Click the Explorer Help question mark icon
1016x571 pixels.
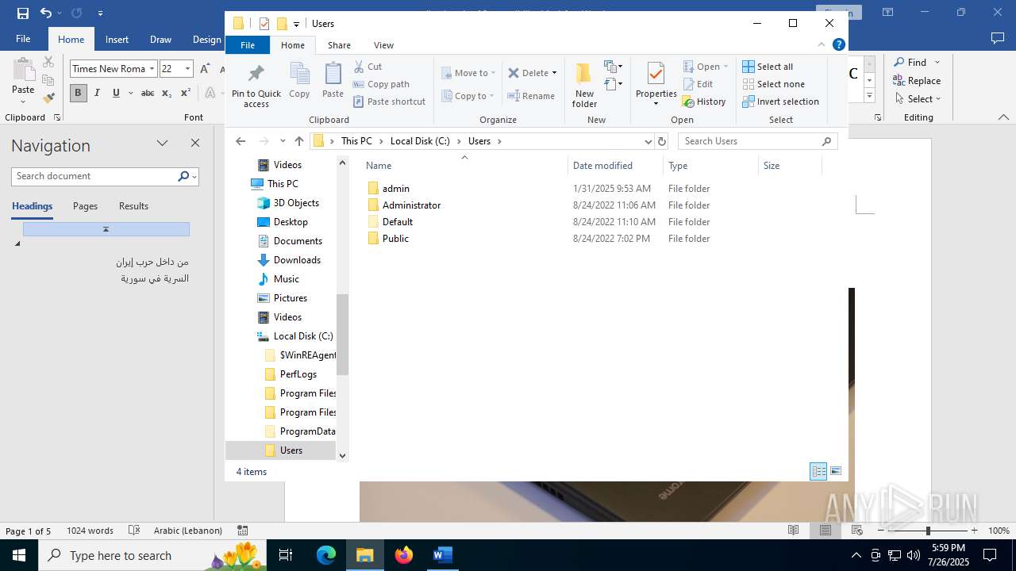tap(838, 44)
